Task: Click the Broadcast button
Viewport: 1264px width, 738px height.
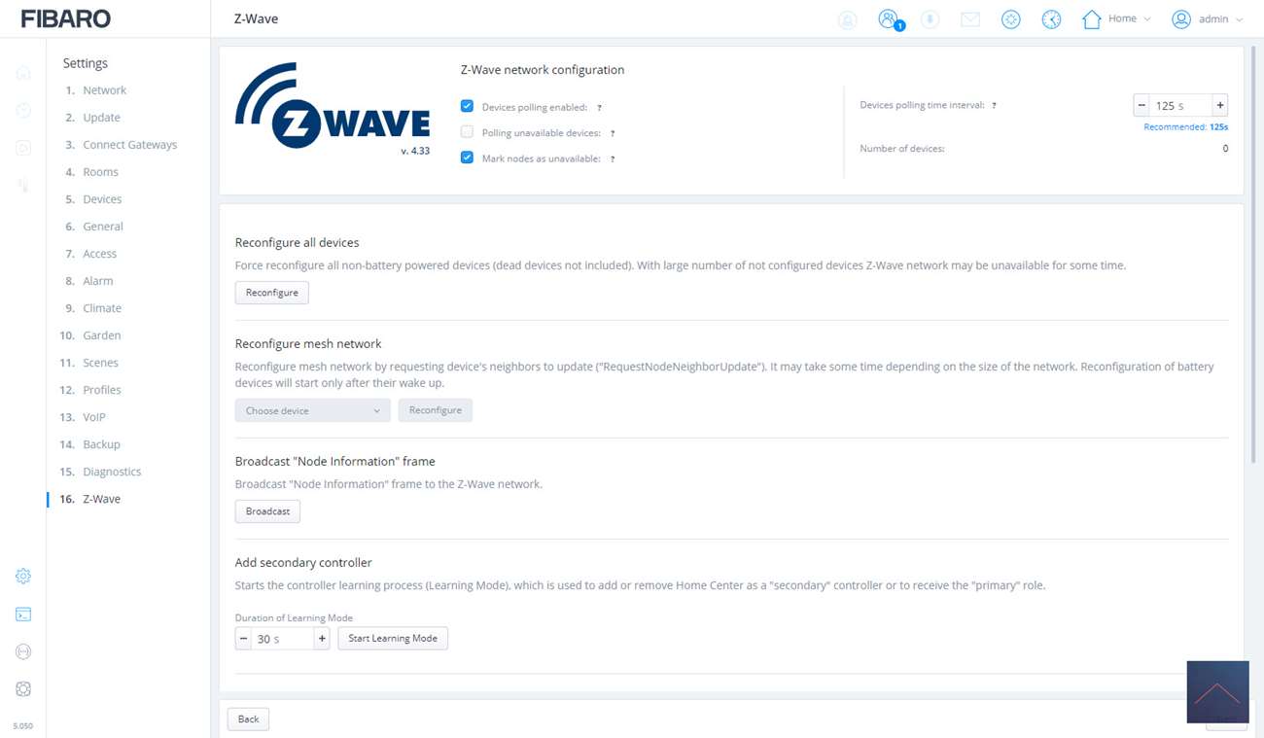Action: 267,511
